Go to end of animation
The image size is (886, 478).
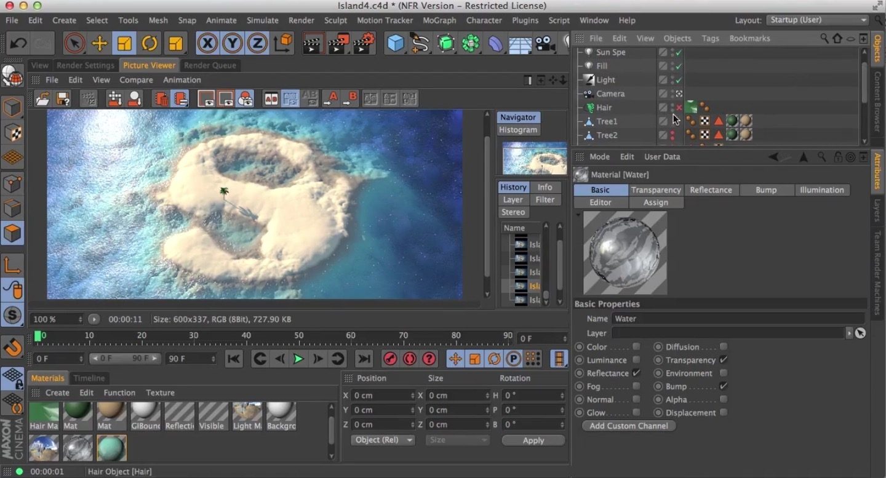click(364, 359)
